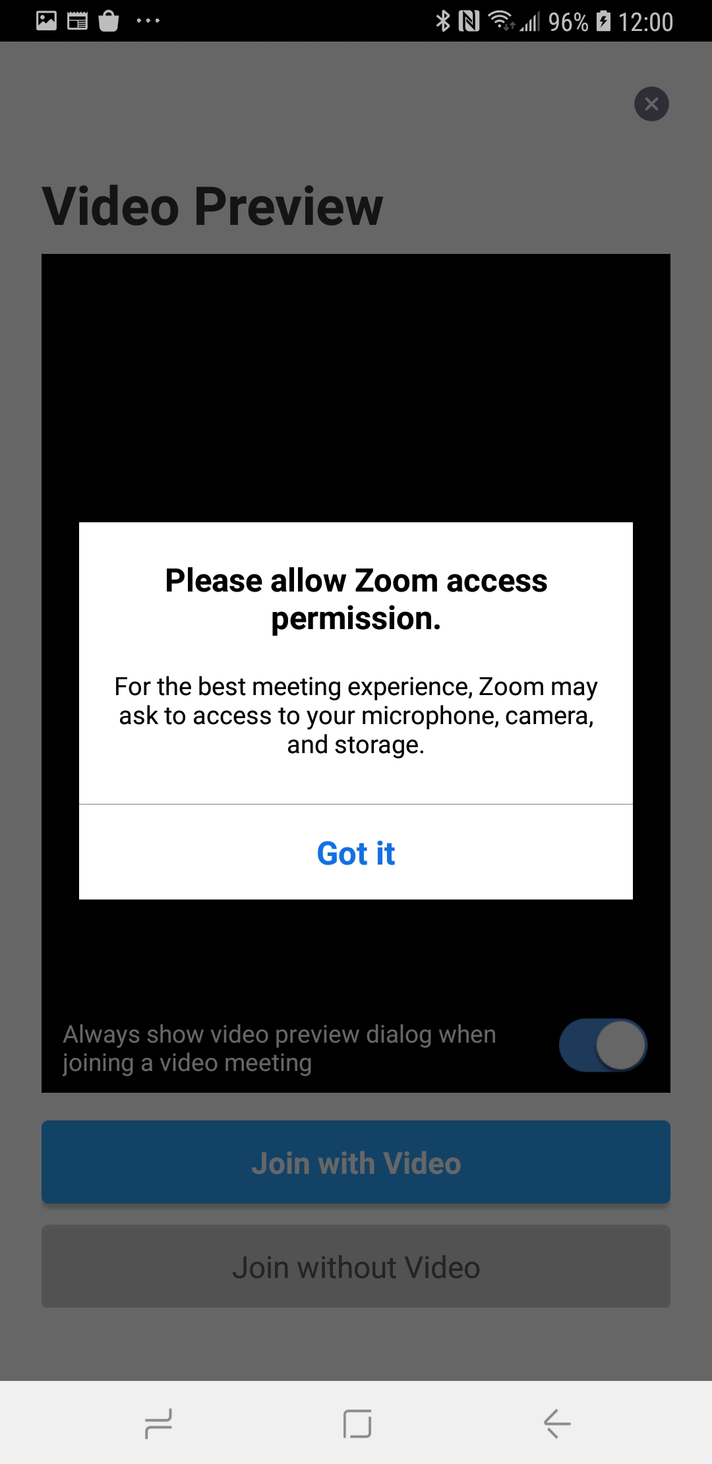712x1464 pixels.
Task: Tap the Got it button
Action: tap(356, 853)
